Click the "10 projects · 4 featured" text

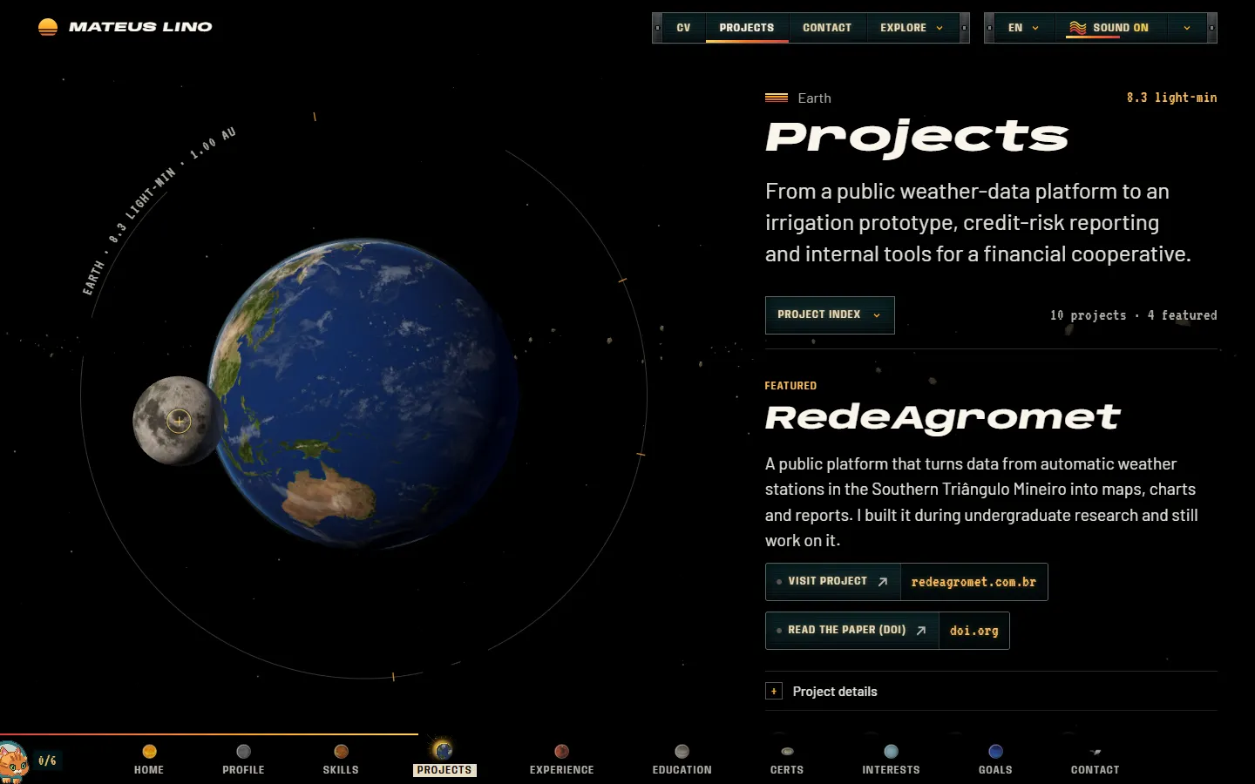1133,315
